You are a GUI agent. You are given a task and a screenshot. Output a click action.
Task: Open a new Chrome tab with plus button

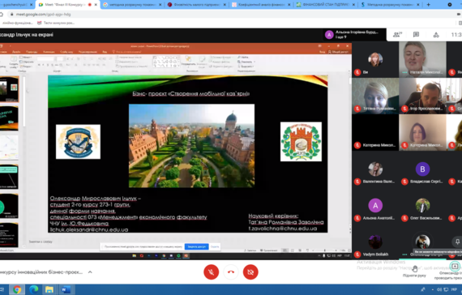429,4
